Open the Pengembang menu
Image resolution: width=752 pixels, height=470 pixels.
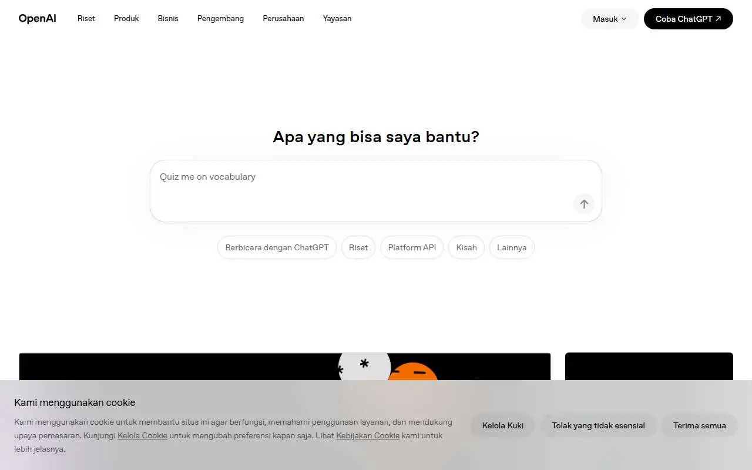pos(220,18)
